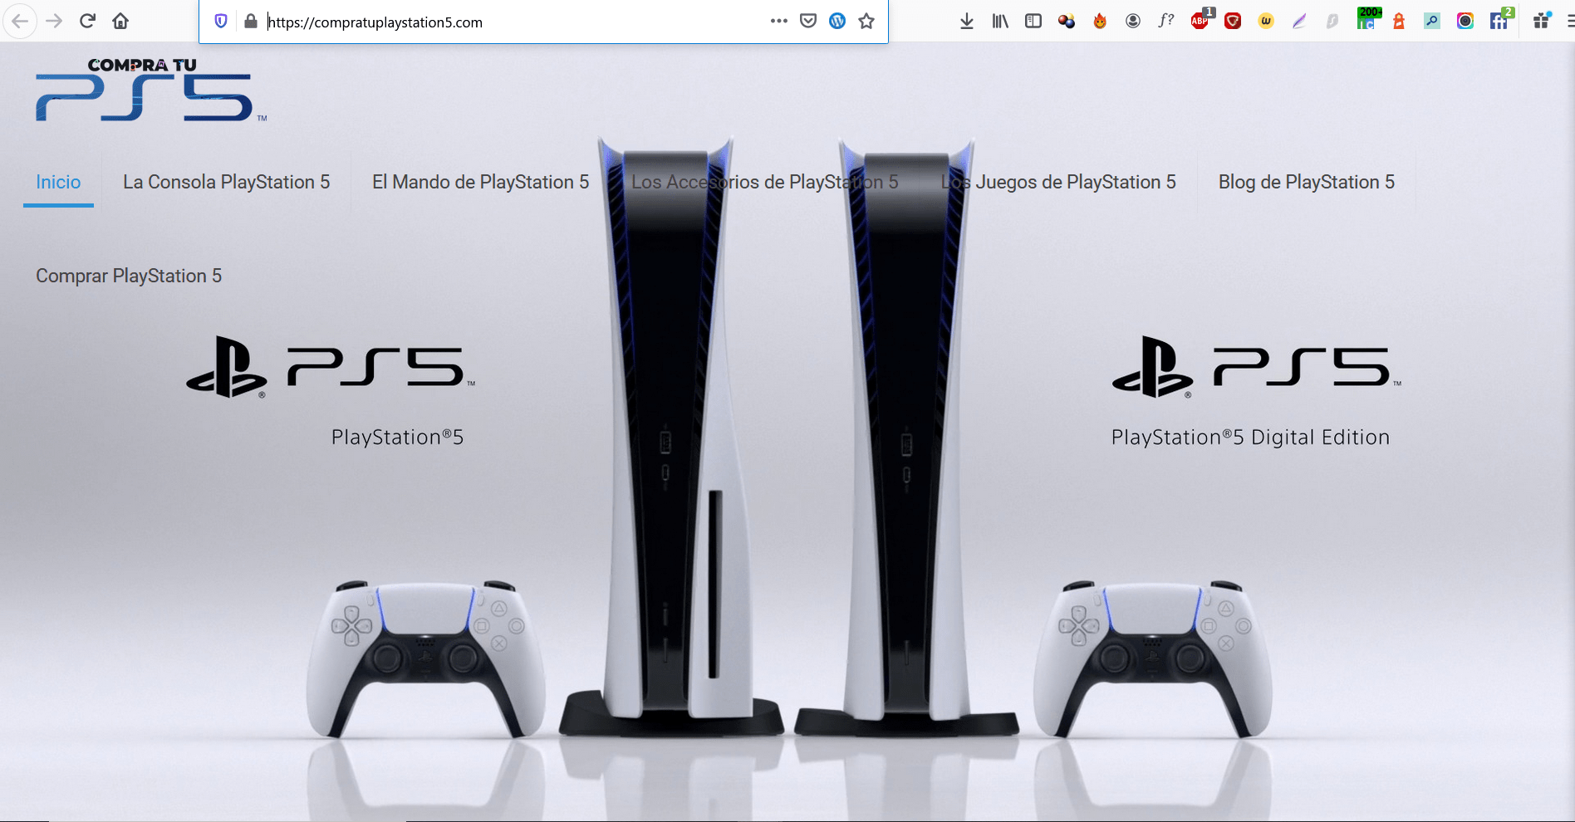Screen dimensions: 1575x822
Task: Click the Compra Tu PS5 site logo
Action: tap(151, 90)
